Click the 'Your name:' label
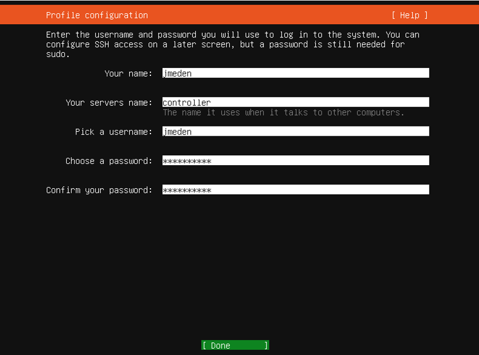479x355 pixels. point(128,74)
